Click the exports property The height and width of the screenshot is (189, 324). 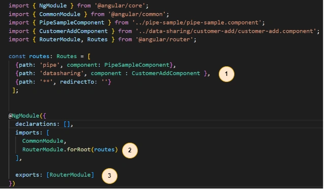27,175
